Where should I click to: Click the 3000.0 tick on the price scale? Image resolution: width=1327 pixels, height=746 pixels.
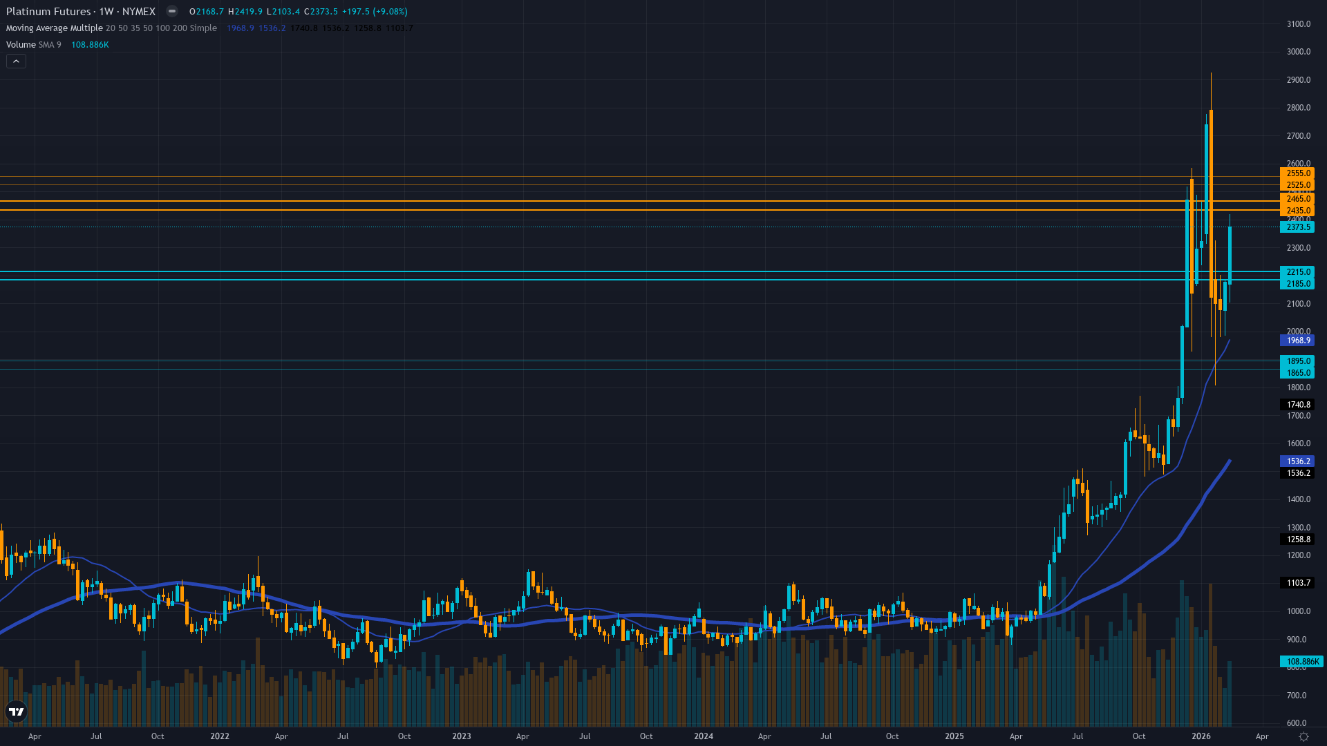(x=1298, y=52)
